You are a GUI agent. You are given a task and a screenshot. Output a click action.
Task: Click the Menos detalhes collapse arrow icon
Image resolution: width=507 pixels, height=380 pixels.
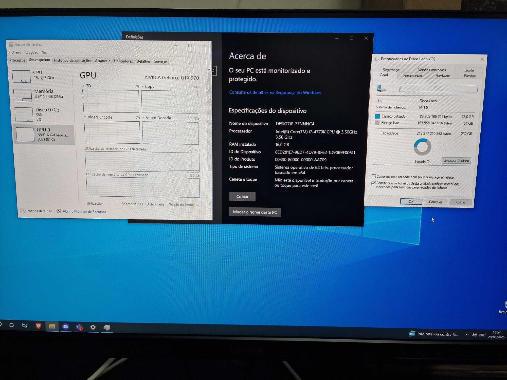click(23, 211)
